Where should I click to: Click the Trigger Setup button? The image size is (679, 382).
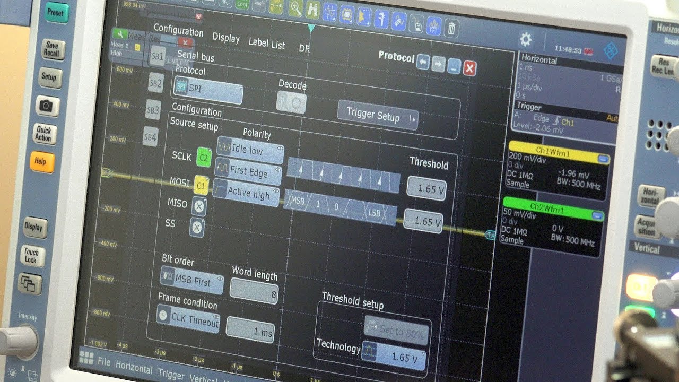(x=378, y=115)
